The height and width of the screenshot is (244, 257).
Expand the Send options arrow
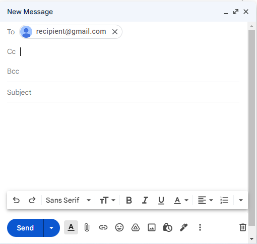[x=51, y=228]
